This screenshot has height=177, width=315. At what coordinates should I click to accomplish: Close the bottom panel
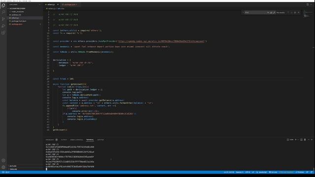pyautogui.click(x=312, y=140)
